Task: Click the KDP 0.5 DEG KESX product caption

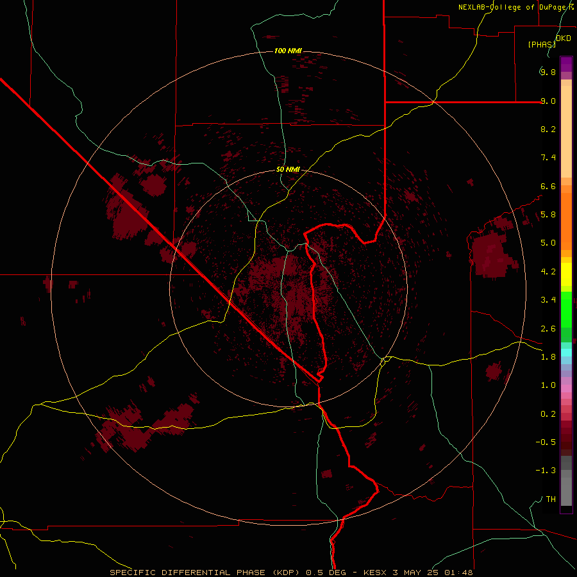Action: 291,573
